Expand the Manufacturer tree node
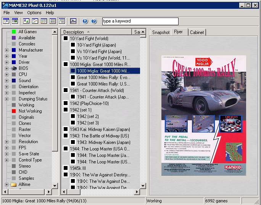261x205 pixels. (6, 50)
